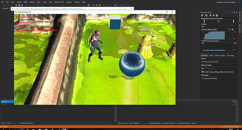The height and width of the screenshot is (130, 242).
Task: Click the Undo arrow icon
Action: 26,5
